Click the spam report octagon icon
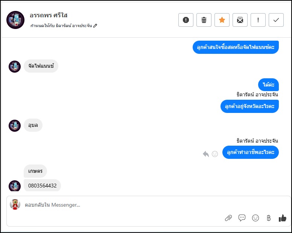The image size is (292, 233). 186,20
